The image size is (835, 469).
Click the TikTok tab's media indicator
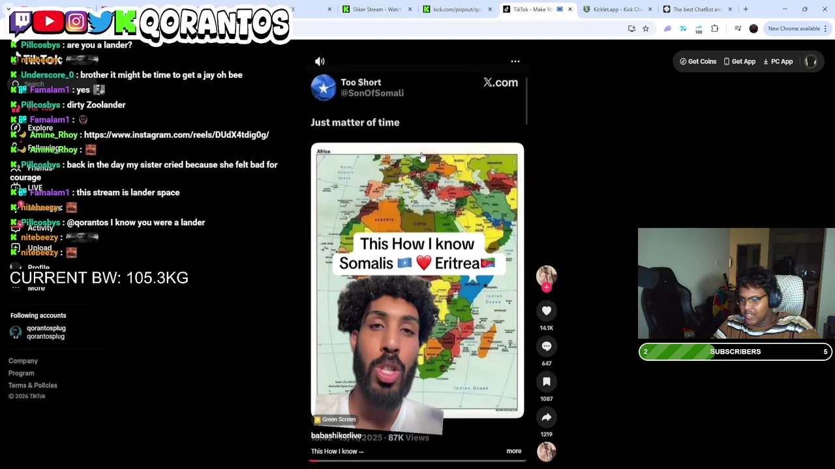tap(560, 9)
